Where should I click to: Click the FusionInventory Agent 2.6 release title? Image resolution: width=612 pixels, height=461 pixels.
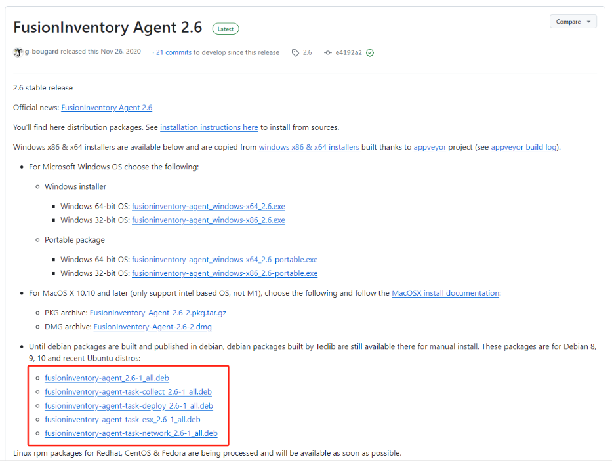[108, 28]
